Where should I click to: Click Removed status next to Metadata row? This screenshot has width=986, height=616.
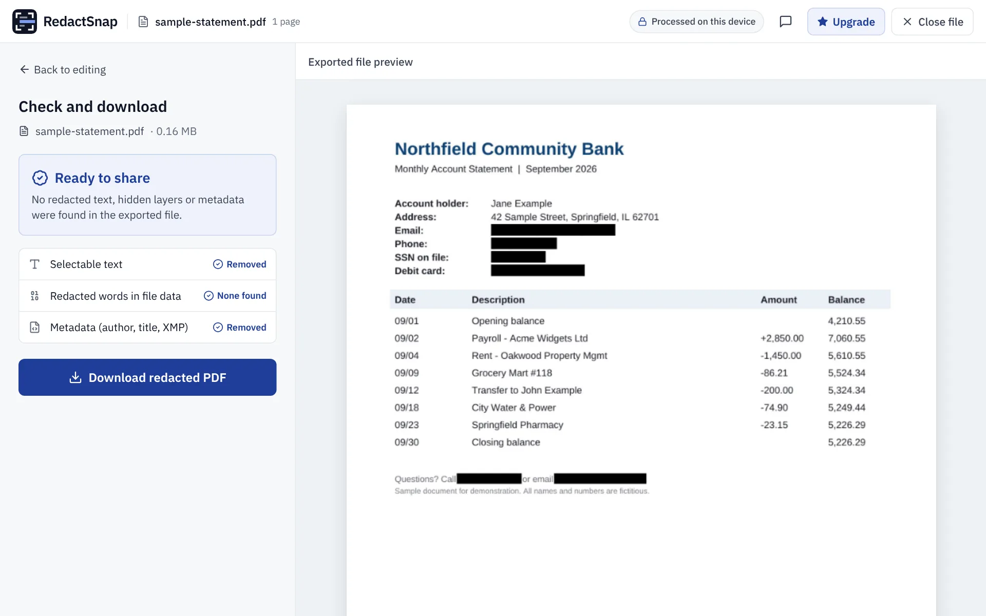pyautogui.click(x=240, y=328)
